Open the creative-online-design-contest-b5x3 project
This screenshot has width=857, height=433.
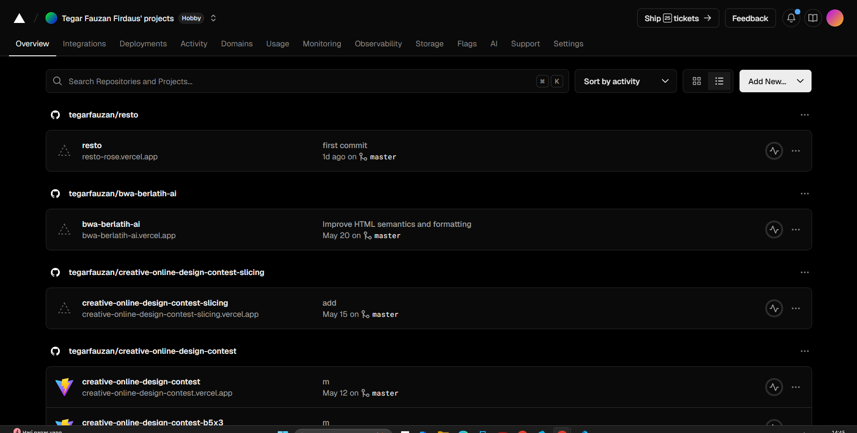click(153, 422)
